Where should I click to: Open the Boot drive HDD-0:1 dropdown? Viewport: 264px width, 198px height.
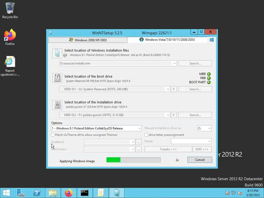pyautogui.click(x=168, y=89)
